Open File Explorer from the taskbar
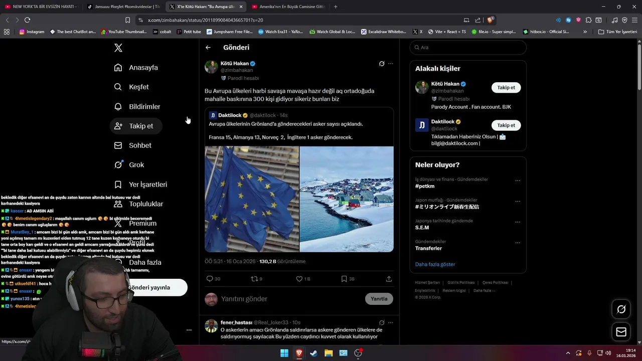642x361 pixels. (329, 353)
